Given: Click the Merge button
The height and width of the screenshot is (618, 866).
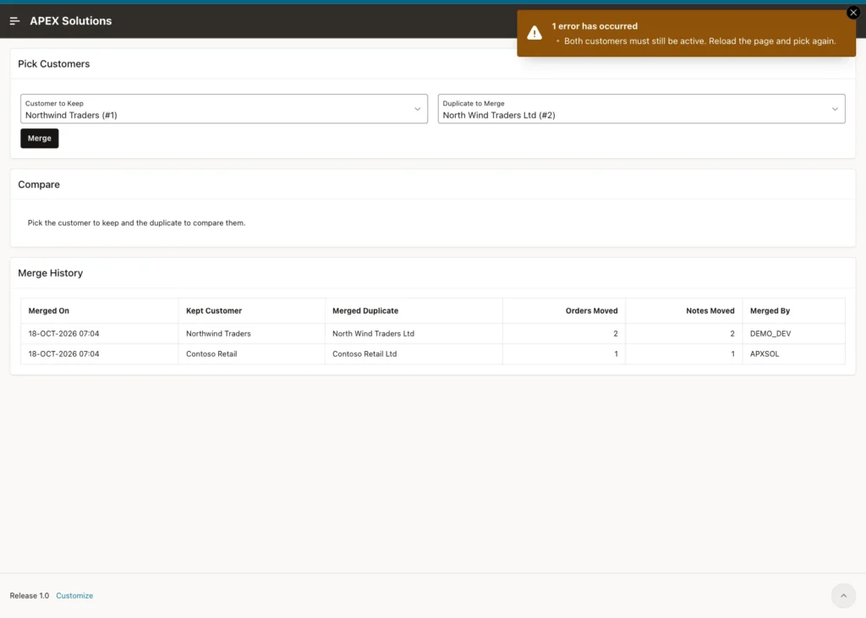Looking at the screenshot, I should tap(39, 138).
